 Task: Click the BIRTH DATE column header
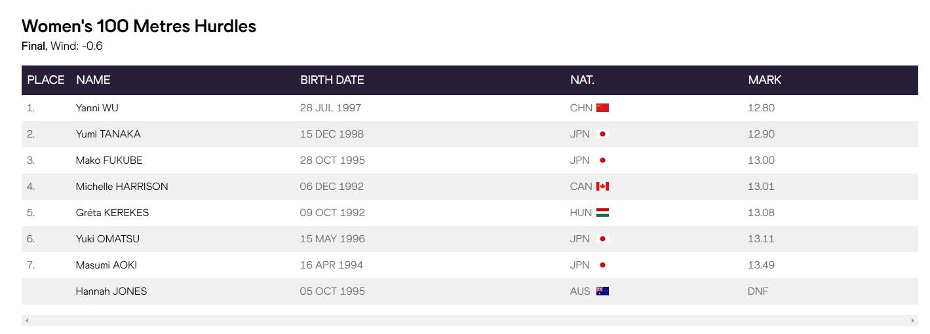pyautogui.click(x=332, y=80)
